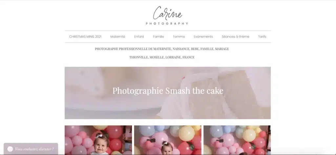
Task: Open the first balloon photo thumbnail
Action: tap(98, 140)
